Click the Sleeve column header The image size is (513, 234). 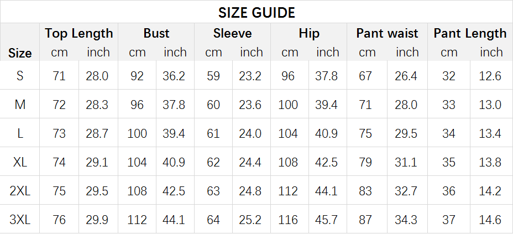233,33
